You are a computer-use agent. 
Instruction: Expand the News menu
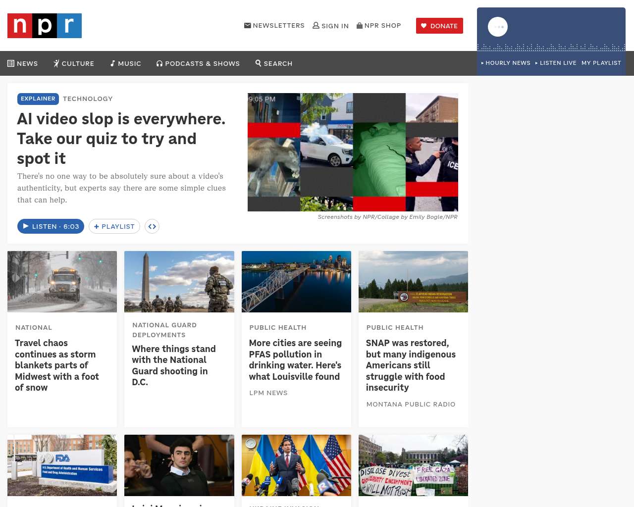point(23,63)
